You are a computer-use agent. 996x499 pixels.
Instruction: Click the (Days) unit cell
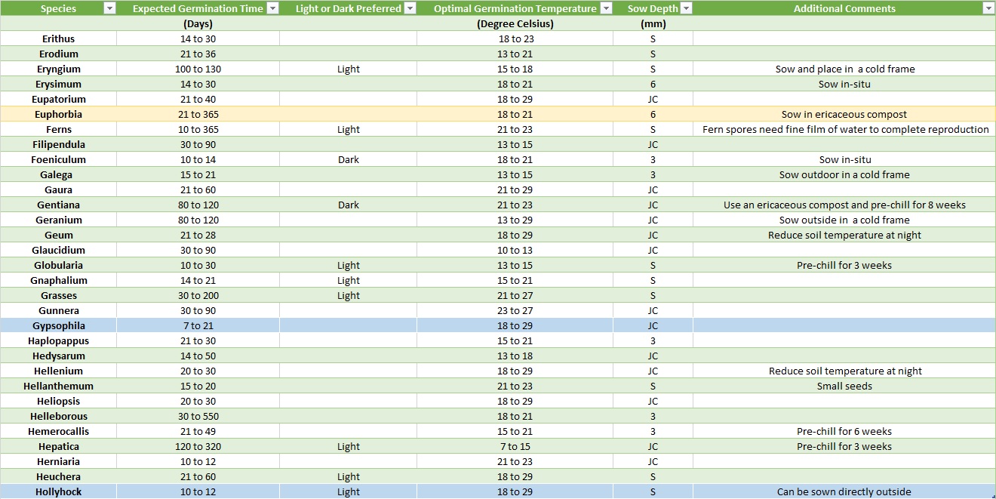click(x=198, y=23)
